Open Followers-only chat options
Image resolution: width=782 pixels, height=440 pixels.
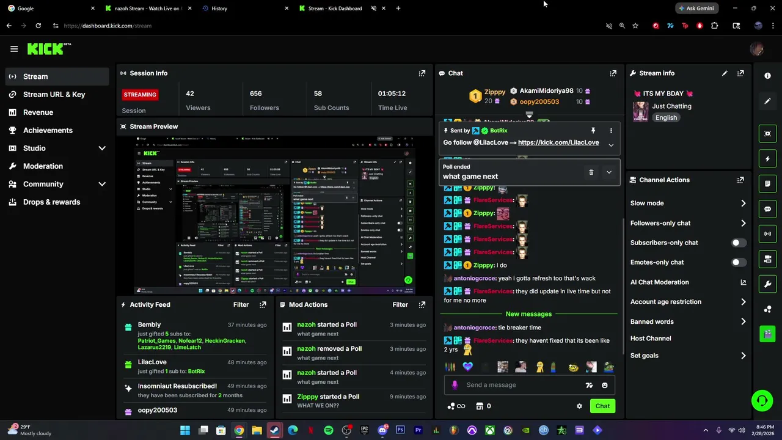click(688, 223)
